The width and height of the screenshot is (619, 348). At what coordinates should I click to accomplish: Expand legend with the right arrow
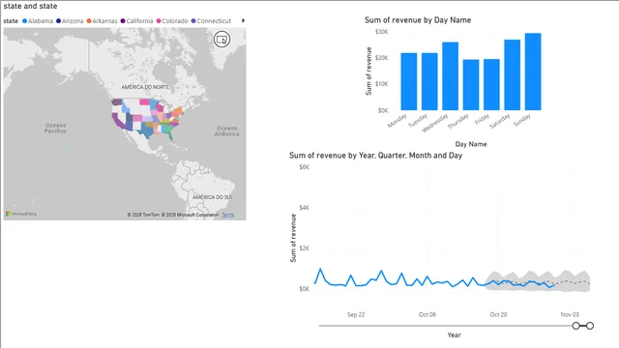[243, 20]
